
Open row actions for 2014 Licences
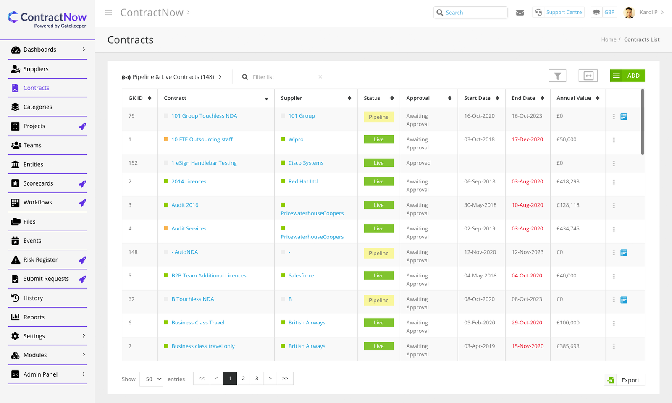[x=614, y=182]
